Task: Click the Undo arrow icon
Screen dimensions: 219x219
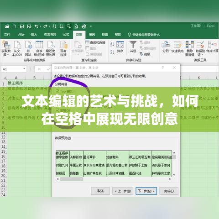Action: [x=36, y=26]
